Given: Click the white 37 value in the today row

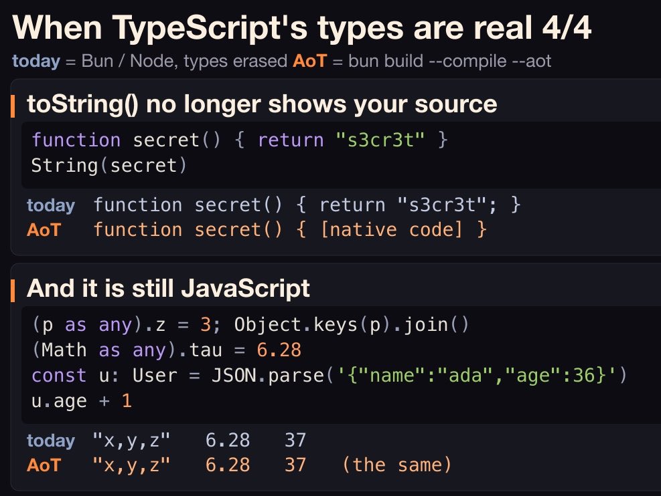Looking at the screenshot, I should (295, 441).
